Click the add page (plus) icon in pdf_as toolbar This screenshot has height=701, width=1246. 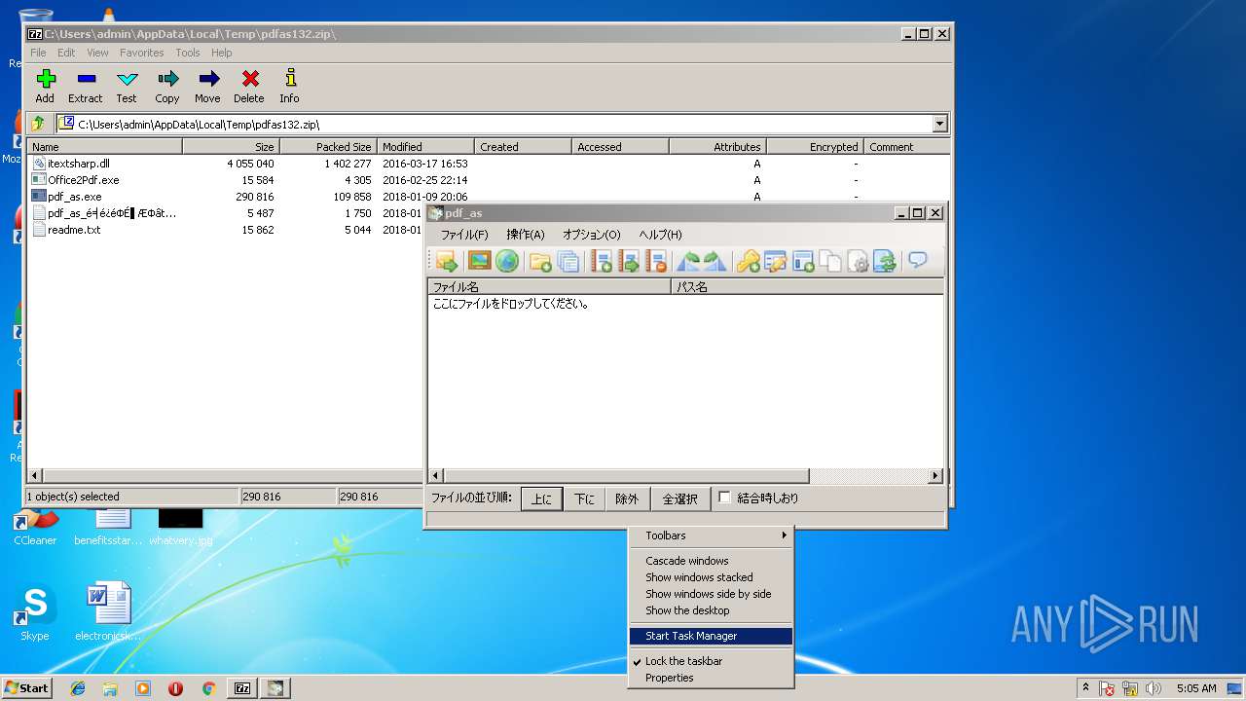(602, 261)
